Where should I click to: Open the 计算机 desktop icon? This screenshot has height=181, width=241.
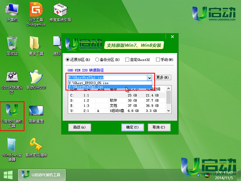pos(12,11)
